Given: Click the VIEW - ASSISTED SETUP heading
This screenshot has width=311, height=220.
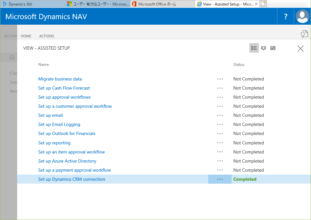Looking at the screenshot, I should click(x=46, y=48).
